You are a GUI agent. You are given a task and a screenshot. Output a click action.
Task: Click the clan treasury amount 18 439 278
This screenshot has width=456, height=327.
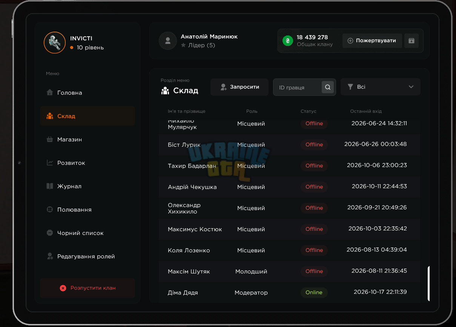coord(312,37)
